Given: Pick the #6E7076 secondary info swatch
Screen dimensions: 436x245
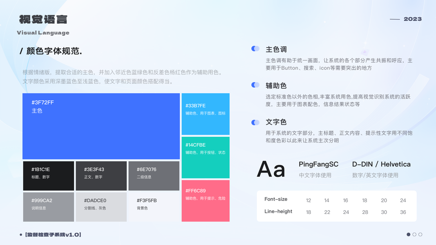Looking at the screenshot, I should (x=154, y=176).
